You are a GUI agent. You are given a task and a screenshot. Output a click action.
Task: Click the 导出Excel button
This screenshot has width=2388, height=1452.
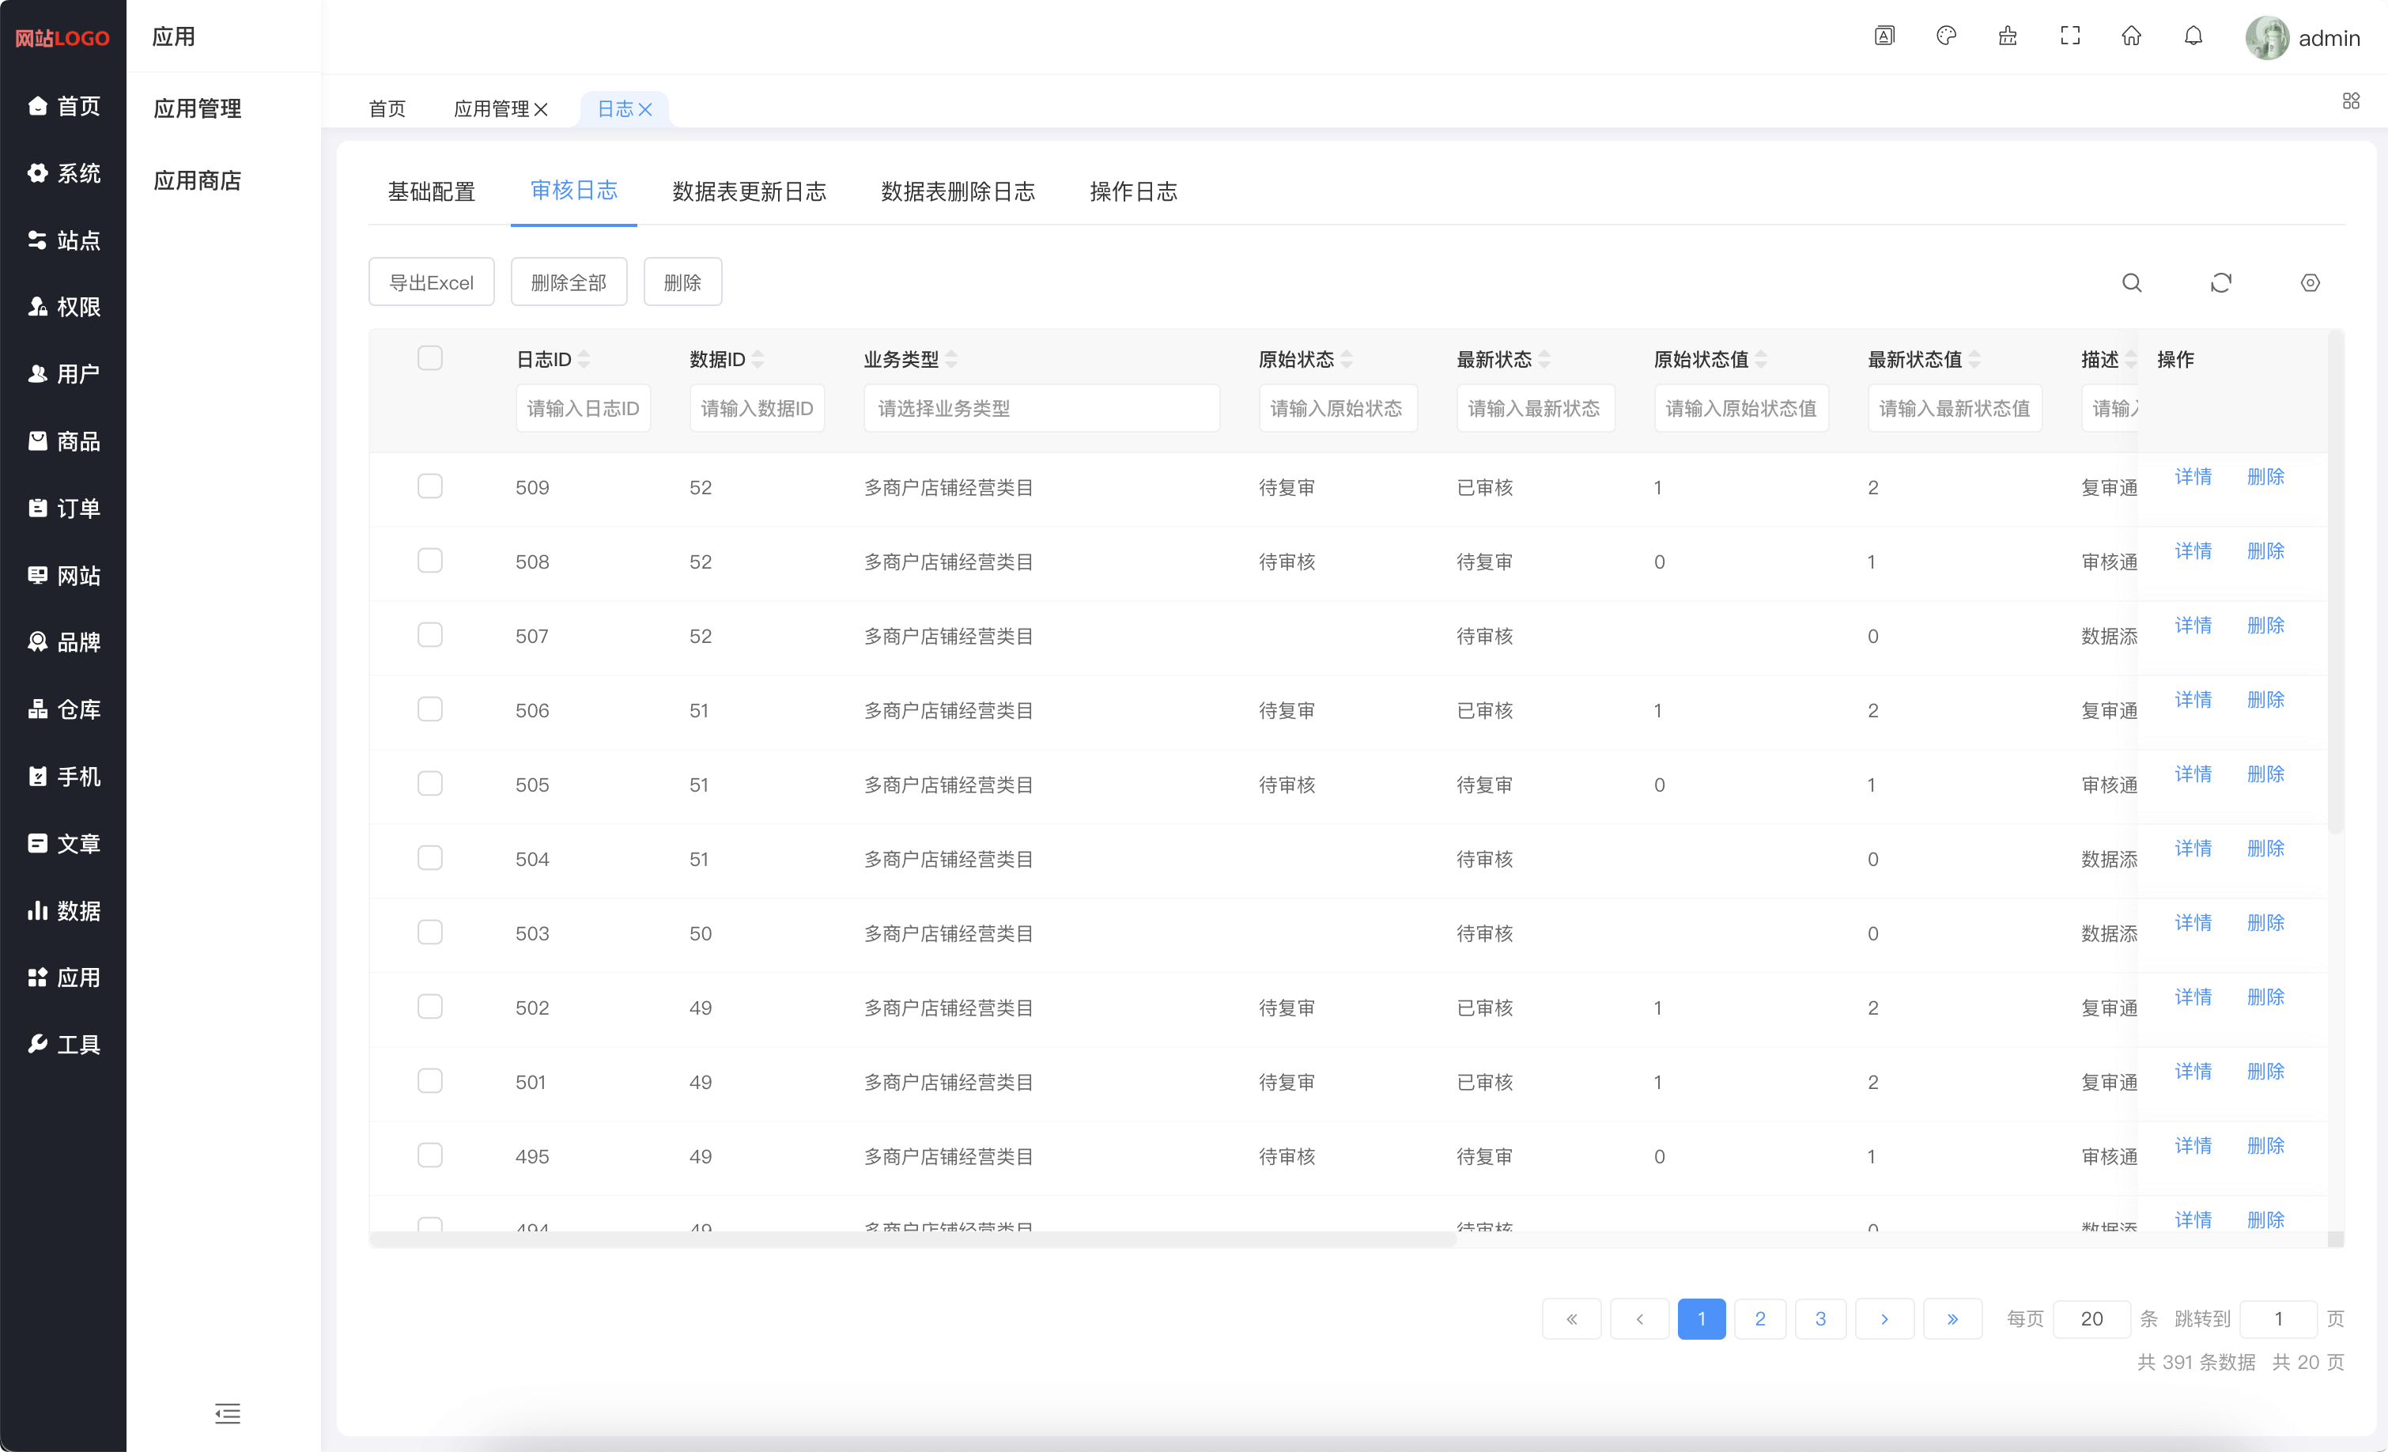click(x=431, y=283)
